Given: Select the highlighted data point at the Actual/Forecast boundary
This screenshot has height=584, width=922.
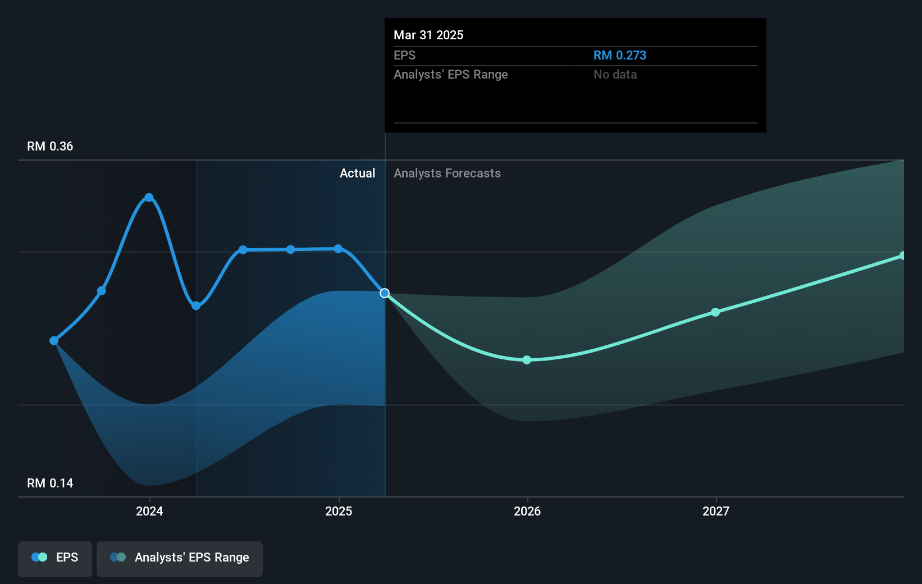Looking at the screenshot, I should (x=385, y=293).
